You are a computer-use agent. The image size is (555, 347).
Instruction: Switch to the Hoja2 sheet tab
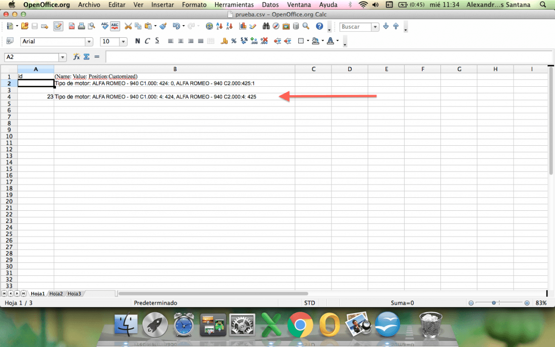pyautogui.click(x=56, y=294)
